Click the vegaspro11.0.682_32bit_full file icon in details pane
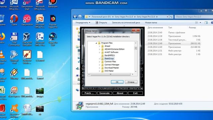213x120 pixels. pos(80,105)
